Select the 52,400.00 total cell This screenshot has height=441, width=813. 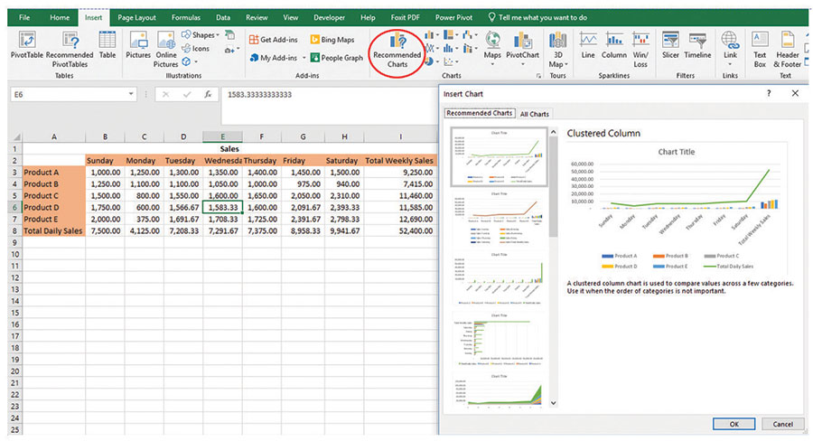click(x=400, y=230)
